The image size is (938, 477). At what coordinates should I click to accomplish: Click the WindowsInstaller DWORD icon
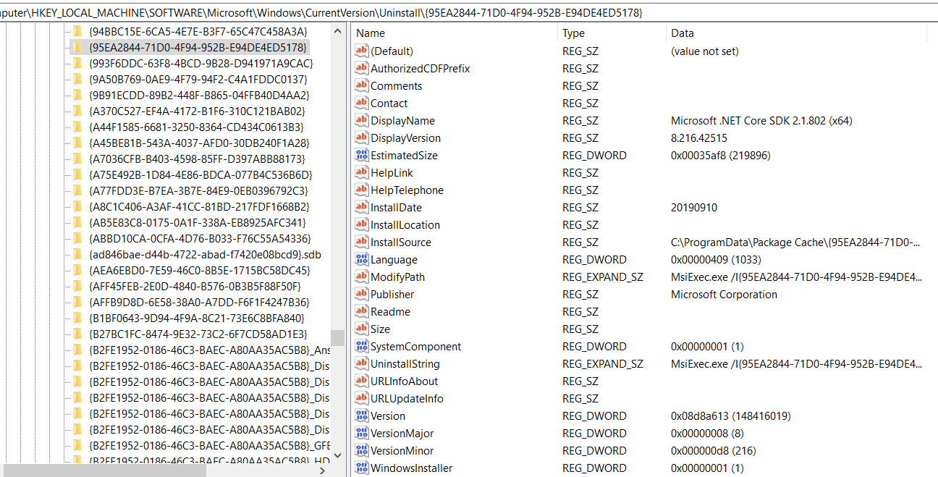click(360, 468)
